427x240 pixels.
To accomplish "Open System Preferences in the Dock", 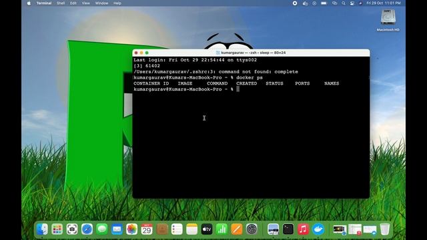I will coord(252,229).
